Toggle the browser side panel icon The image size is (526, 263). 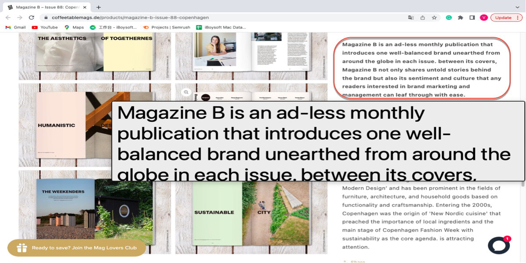472,18
